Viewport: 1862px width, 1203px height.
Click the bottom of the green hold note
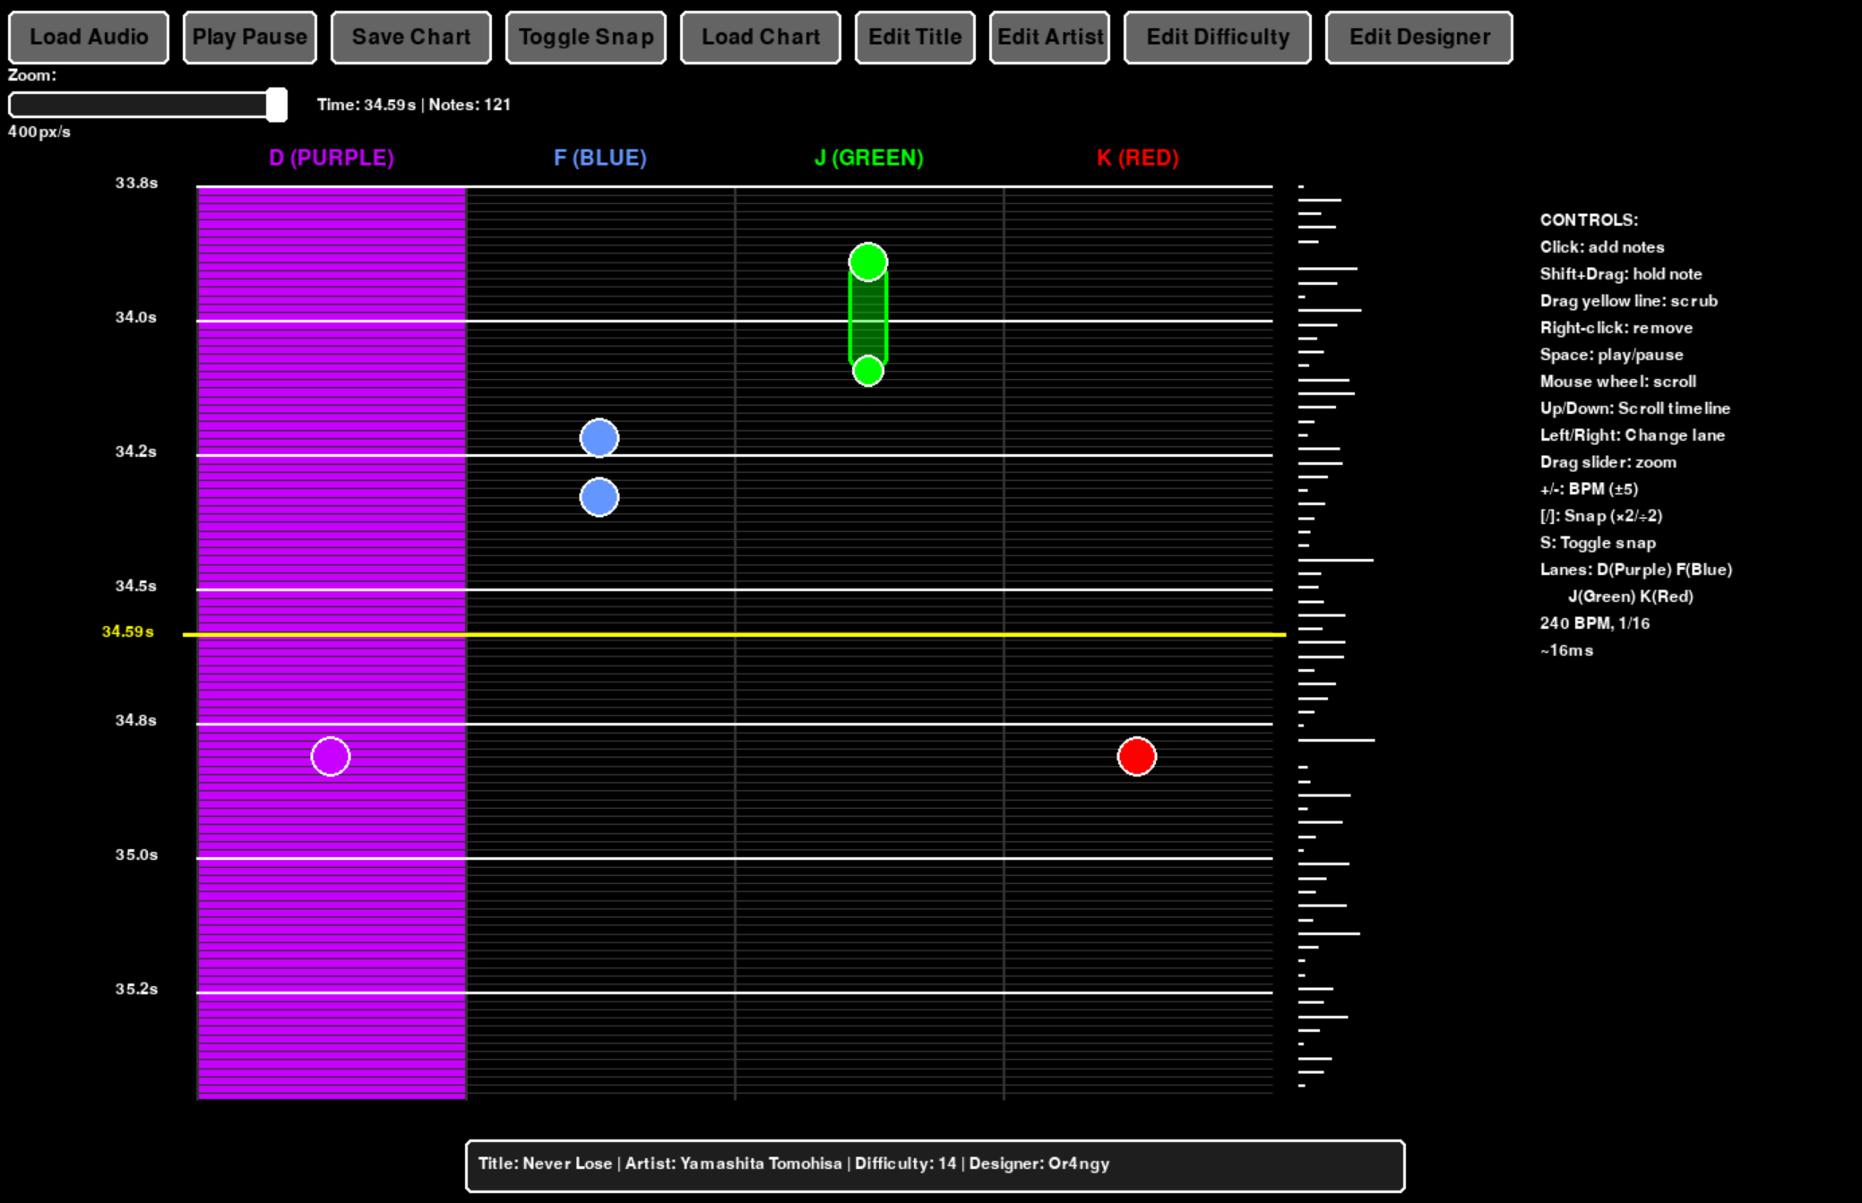[867, 370]
